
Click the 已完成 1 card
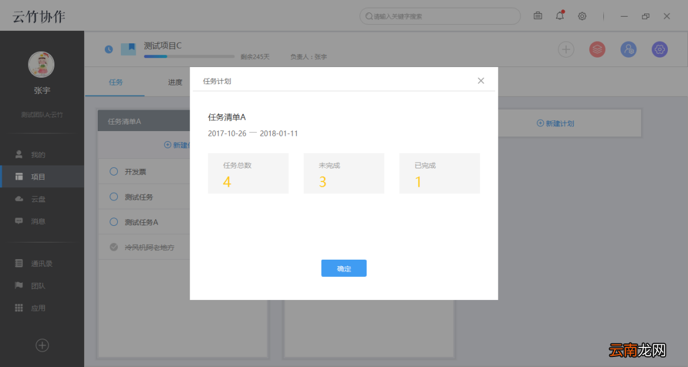click(x=439, y=173)
